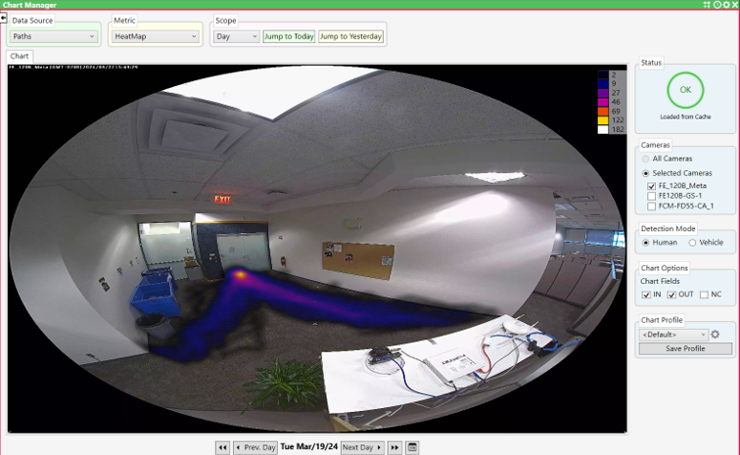The height and width of the screenshot is (455, 740).
Task: Choose Human detection mode
Action: pos(646,243)
